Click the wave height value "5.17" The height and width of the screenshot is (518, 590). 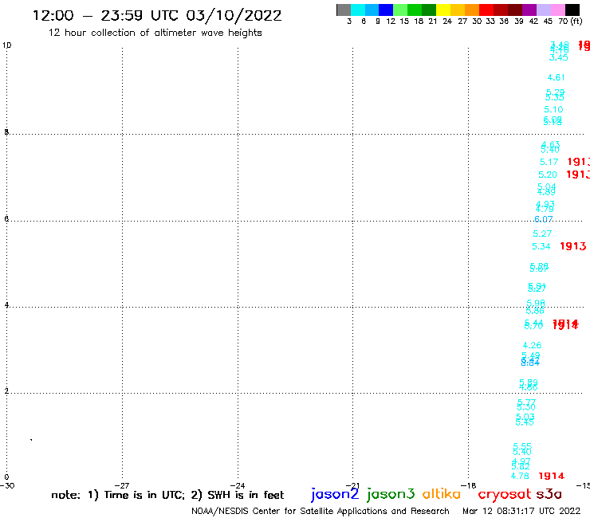549,162
